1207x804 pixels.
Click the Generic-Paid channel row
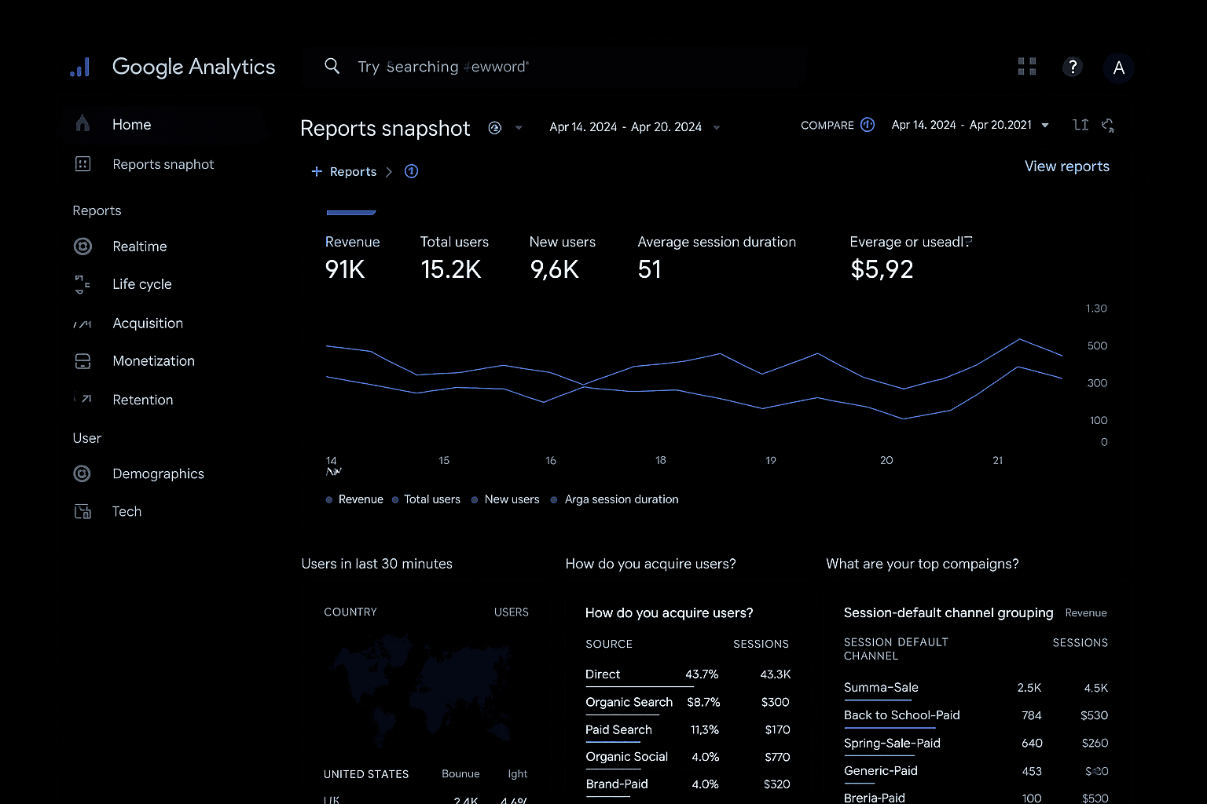coord(976,771)
